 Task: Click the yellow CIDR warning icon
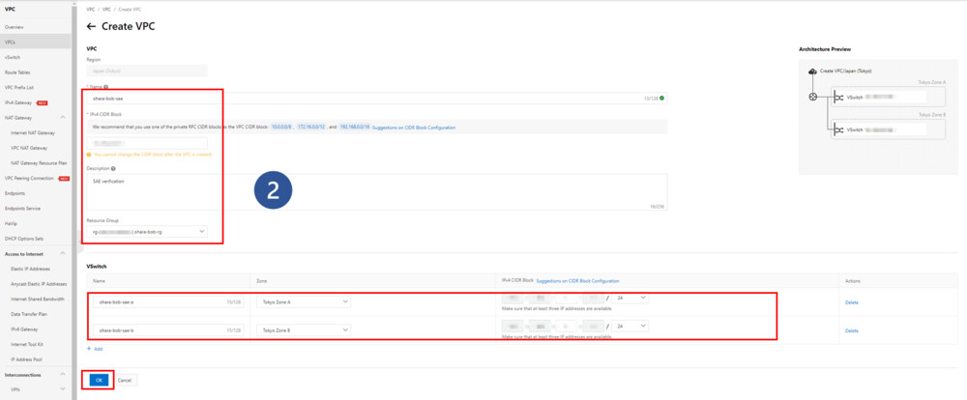(x=89, y=154)
